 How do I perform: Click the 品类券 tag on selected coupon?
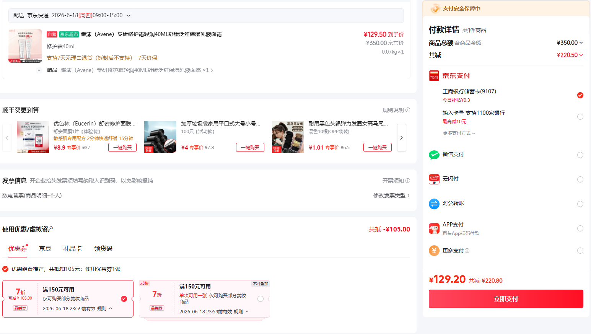point(20,308)
